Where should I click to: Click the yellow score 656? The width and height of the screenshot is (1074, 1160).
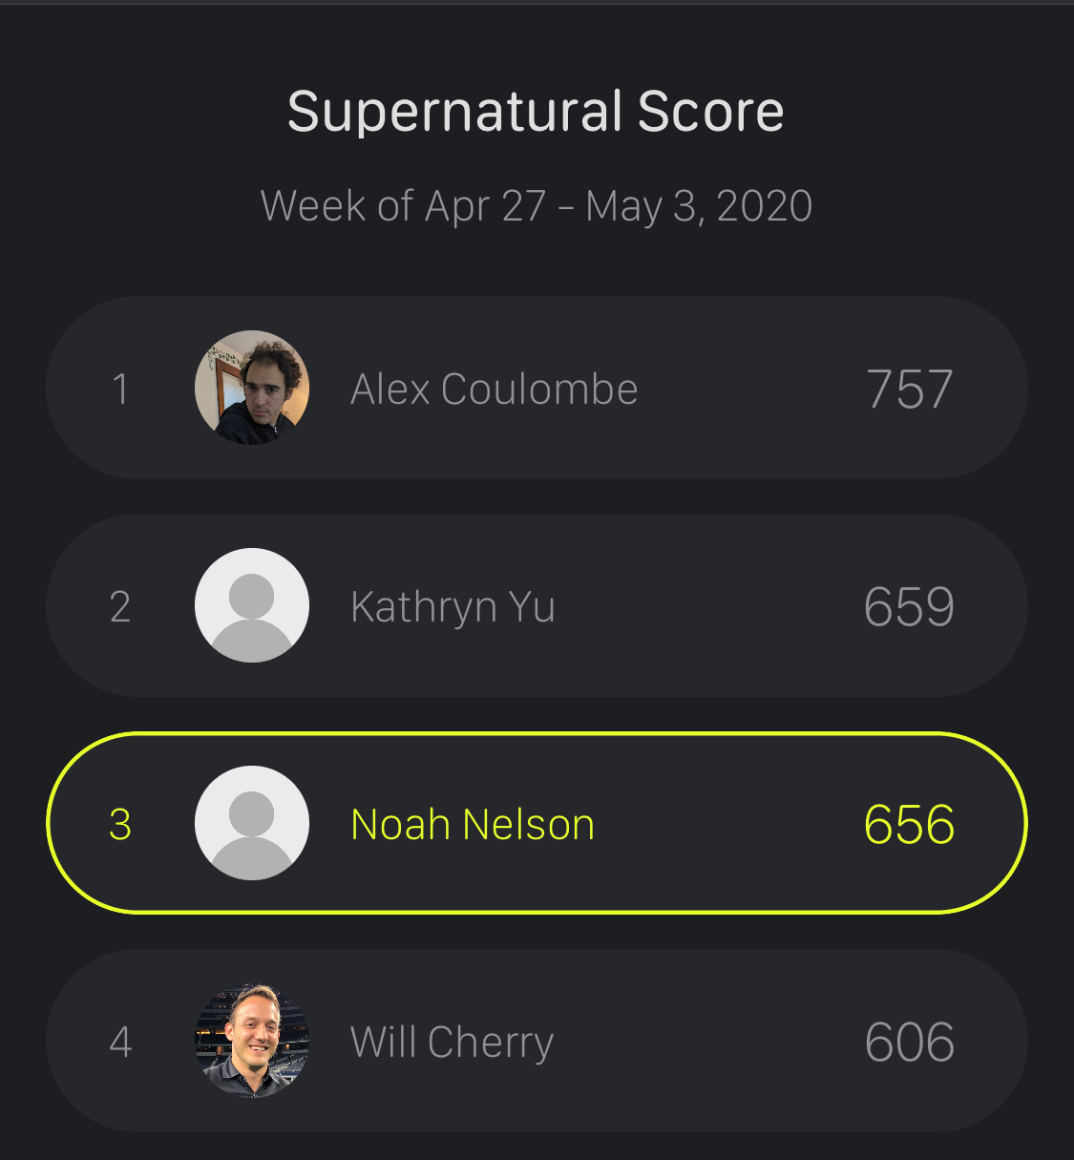pos(909,825)
